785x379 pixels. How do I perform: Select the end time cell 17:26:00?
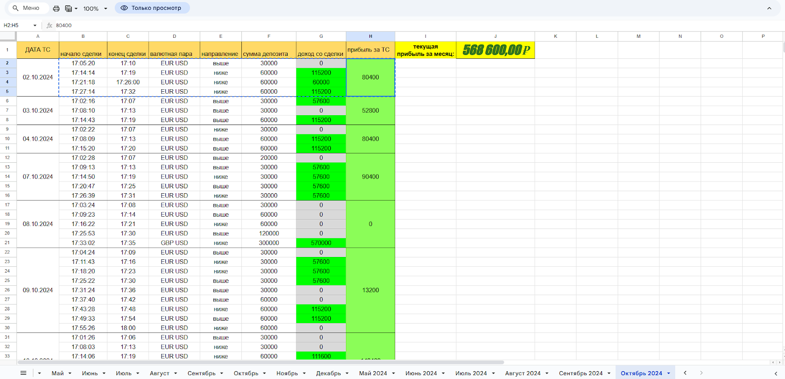click(128, 82)
